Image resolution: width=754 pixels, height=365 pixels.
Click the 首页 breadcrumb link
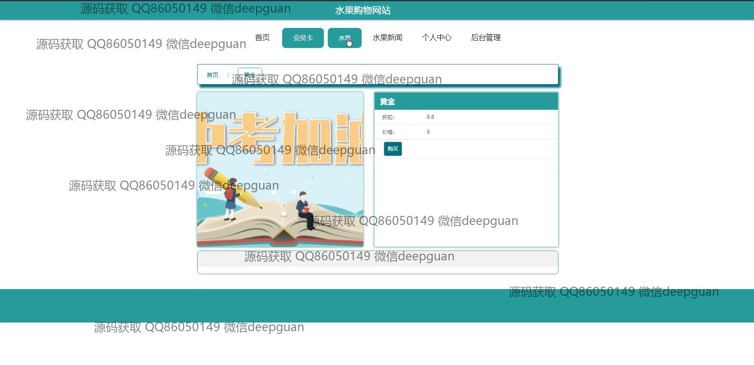pos(213,75)
